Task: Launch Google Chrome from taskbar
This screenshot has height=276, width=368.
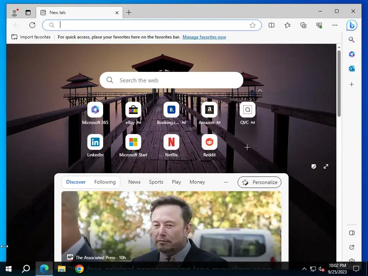Action: 79,269
